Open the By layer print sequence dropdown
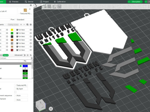 [21, 89]
